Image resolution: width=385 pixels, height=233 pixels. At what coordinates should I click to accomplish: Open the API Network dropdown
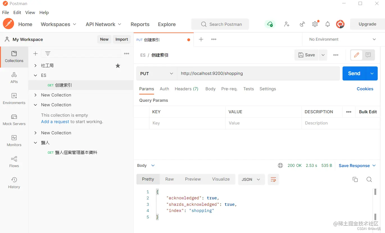[103, 24]
